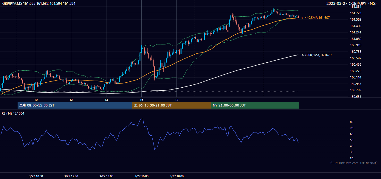
Task: Click the RSI(14) 45.1364 indicator label
Action: point(13,113)
